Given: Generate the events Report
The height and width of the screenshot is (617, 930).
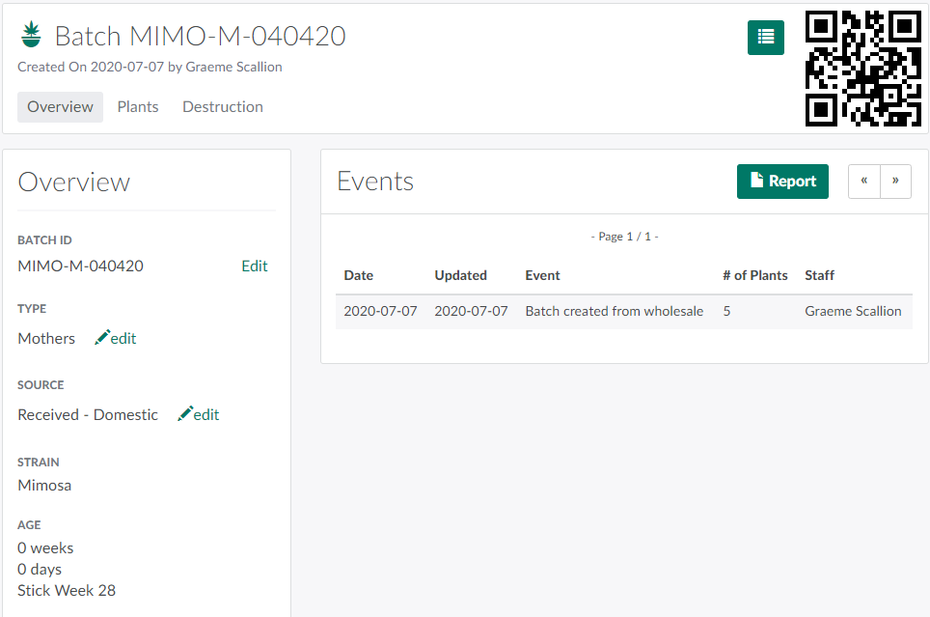Looking at the screenshot, I should click(782, 181).
